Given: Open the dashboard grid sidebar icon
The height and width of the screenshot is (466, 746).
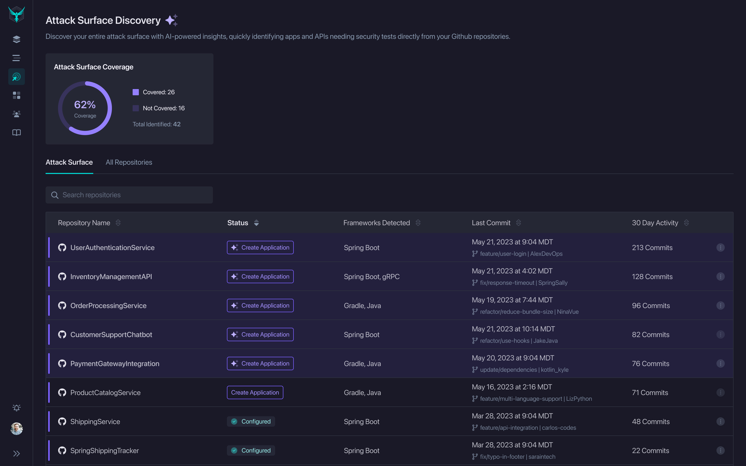Looking at the screenshot, I should click(17, 95).
